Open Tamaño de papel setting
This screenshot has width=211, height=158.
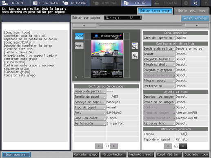pos(90,97)
